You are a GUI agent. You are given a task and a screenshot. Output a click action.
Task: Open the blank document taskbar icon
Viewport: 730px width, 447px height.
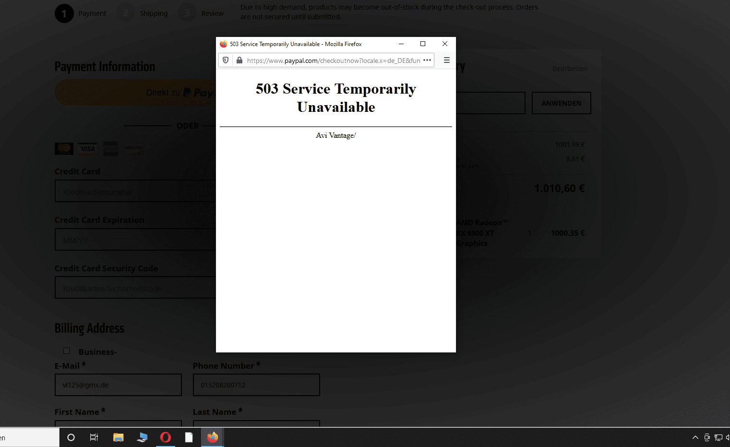pos(189,437)
